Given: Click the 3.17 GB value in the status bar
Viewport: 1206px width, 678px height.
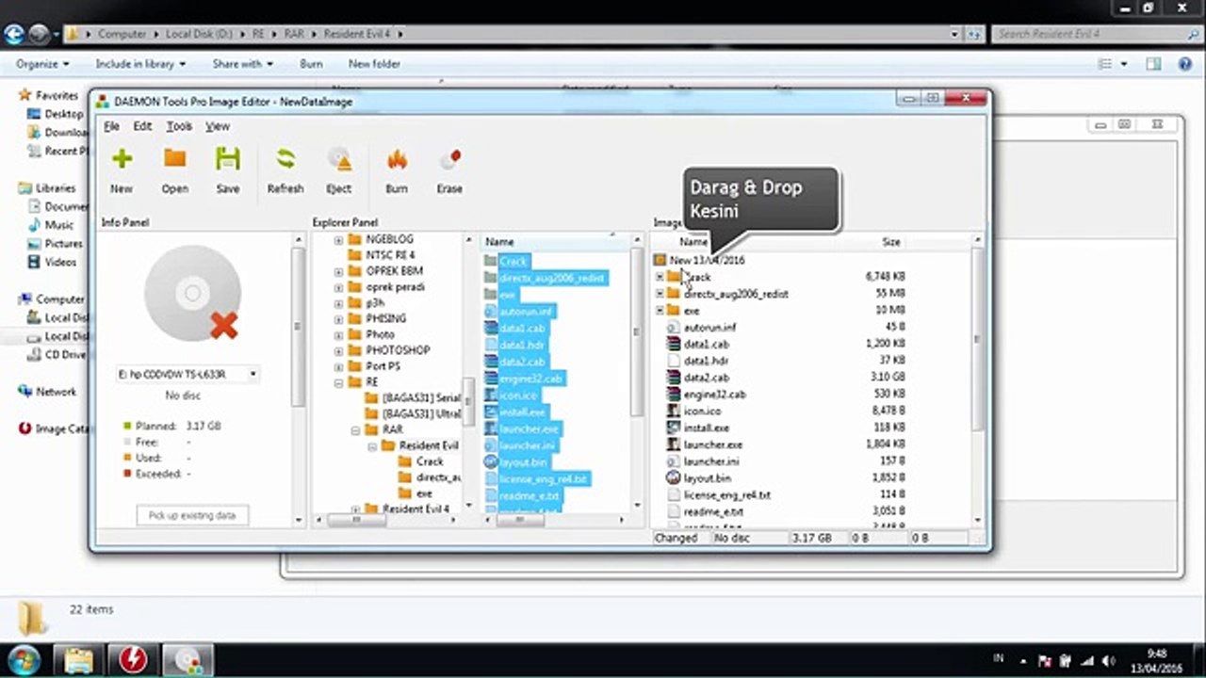Looking at the screenshot, I should (812, 539).
